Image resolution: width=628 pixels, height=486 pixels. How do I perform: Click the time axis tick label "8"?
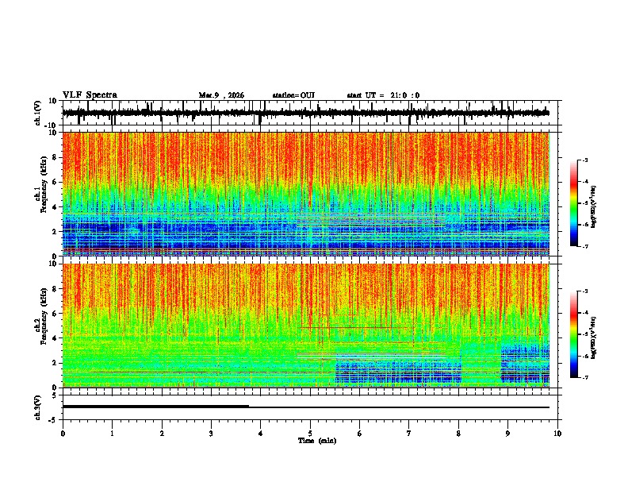tap(458, 434)
